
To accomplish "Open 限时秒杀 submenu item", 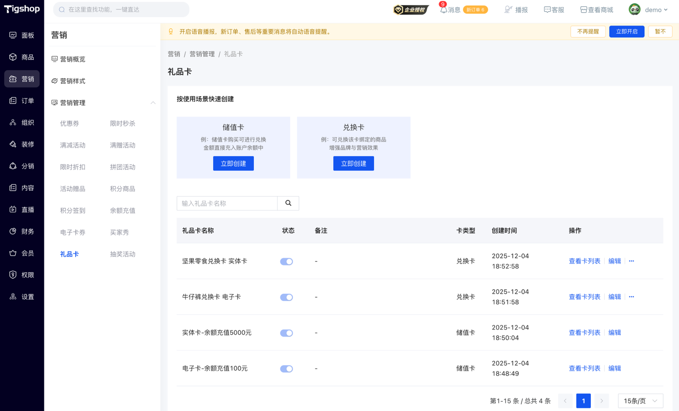I will [x=123, y=124].
